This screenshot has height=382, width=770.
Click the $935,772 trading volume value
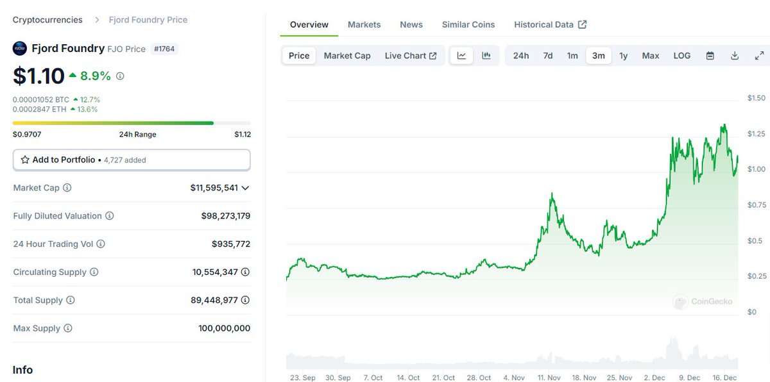231,244
